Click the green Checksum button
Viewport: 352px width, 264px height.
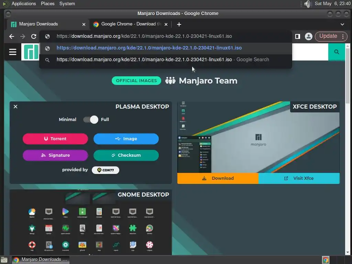[x=126, y=155]
